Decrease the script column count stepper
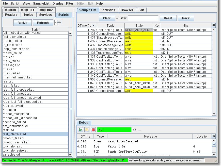222x167 pixels. 59,24
